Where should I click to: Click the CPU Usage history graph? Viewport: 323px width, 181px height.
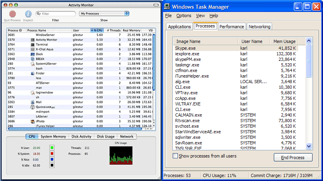coord(121,156)
